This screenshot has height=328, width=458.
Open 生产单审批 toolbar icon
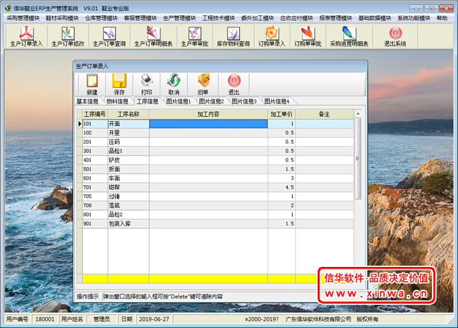[x=195, y=36]
